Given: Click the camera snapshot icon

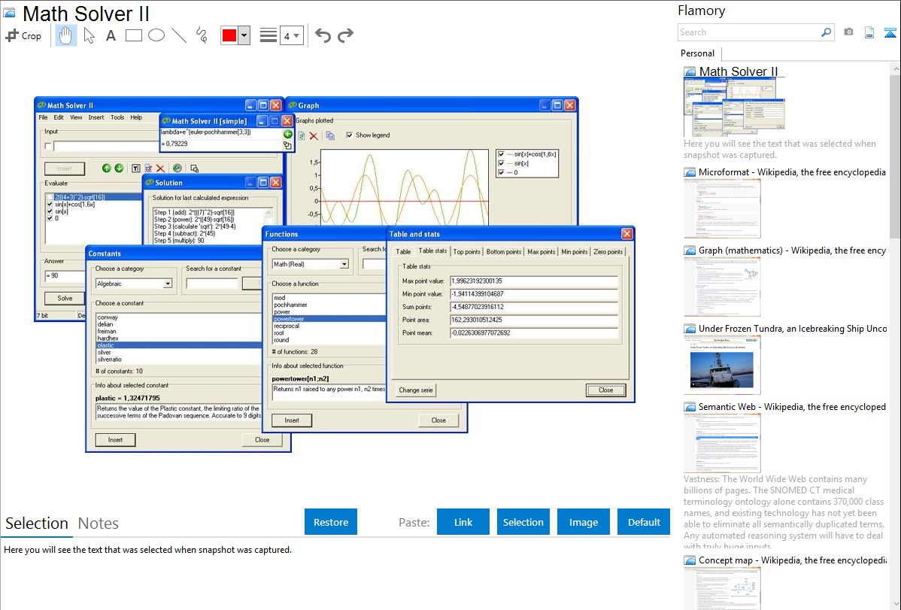Looking at the screenshot, I should tap(848, 32).
